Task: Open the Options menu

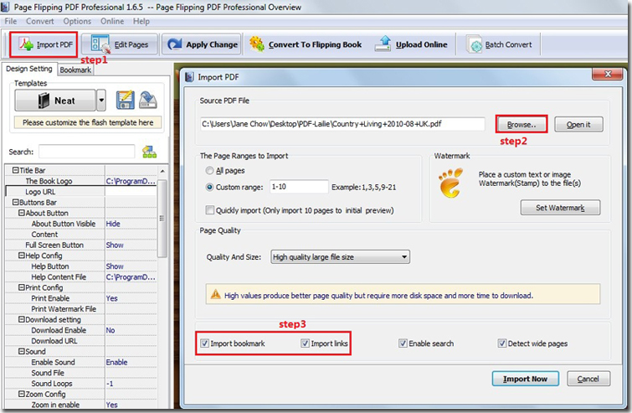Action: pos(77,22)
